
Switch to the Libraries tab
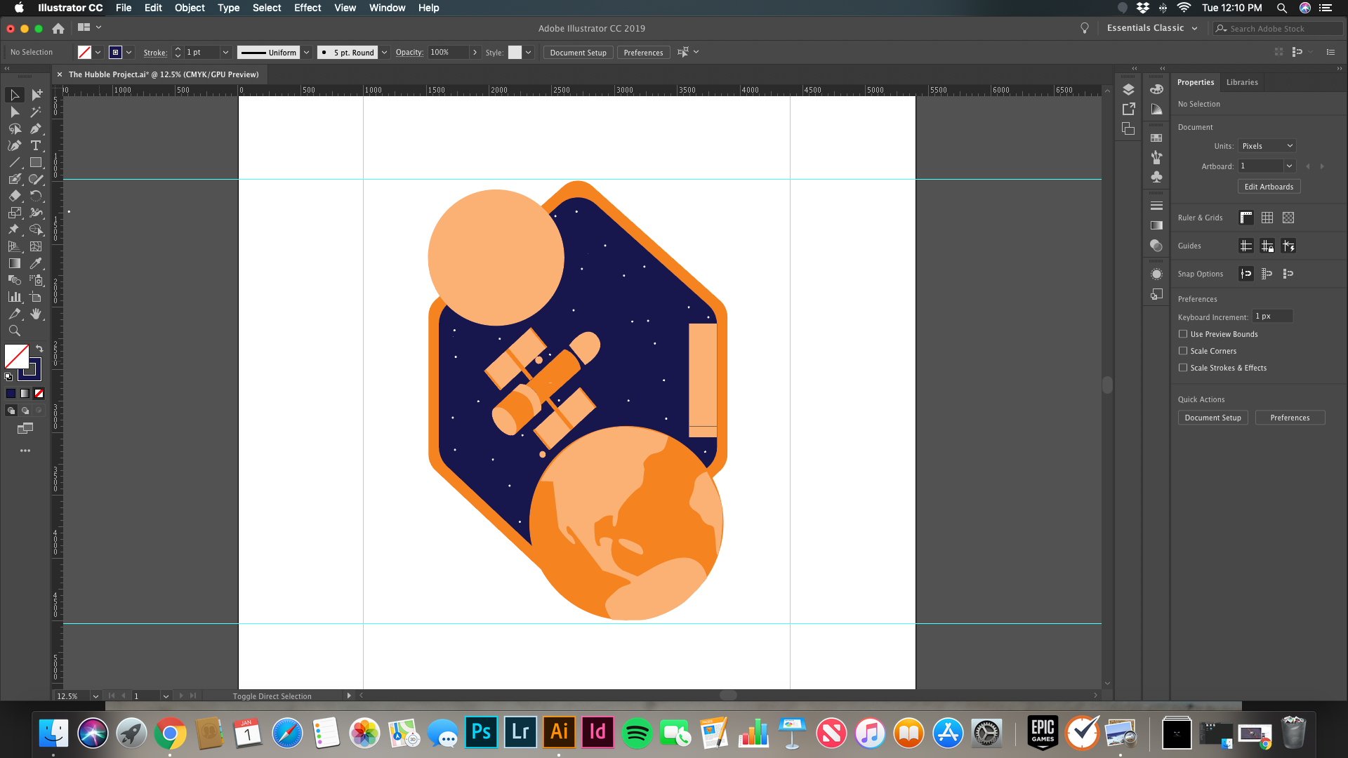click(x=1242, y=82)
